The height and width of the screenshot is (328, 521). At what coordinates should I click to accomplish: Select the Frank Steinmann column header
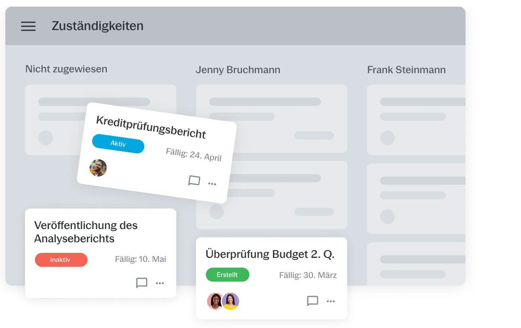tap(406, 70)
